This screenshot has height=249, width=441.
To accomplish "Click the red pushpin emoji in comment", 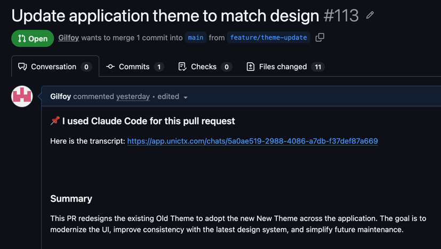I will 55,121.
